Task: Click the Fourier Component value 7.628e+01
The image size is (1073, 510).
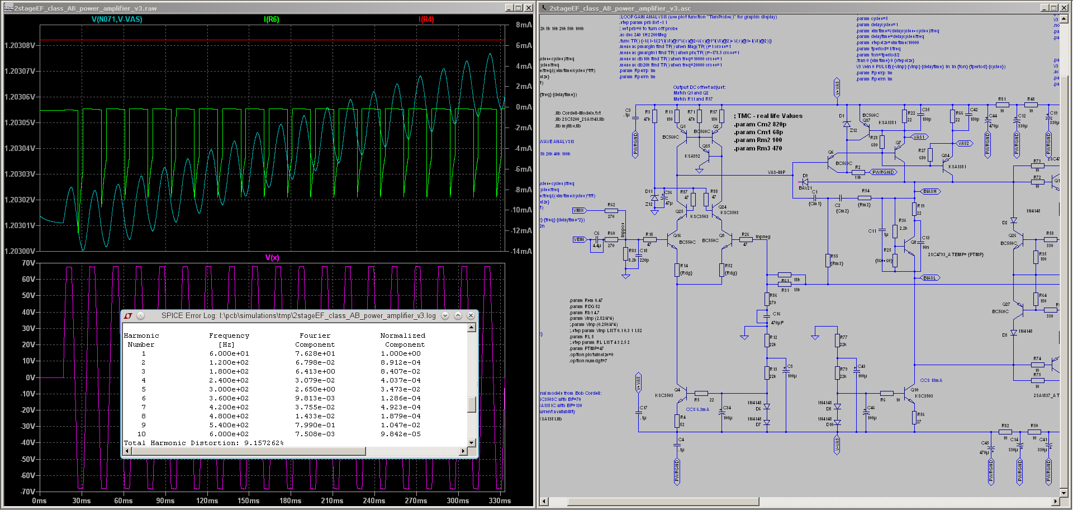Action: click(x=315, y=353)
